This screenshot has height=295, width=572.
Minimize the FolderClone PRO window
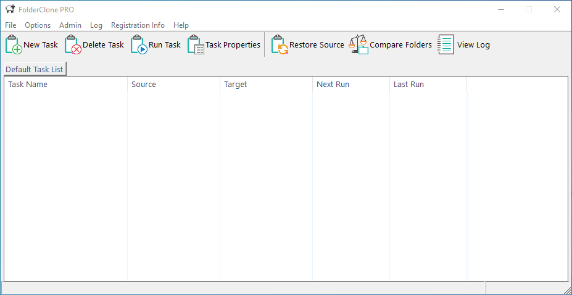click(500, 9)
